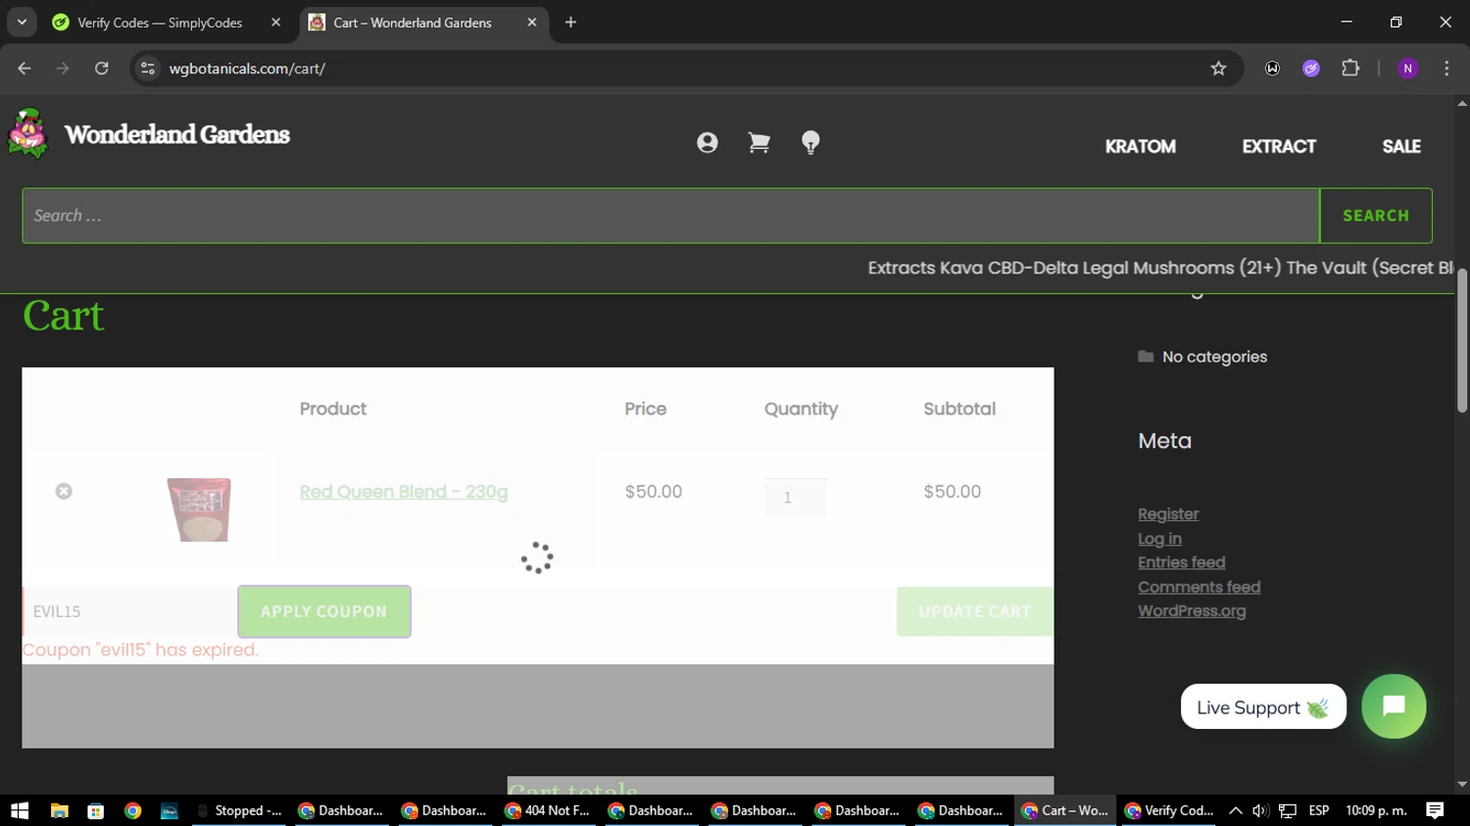The height and width of the screenshot is (826, 1470).
Task: Open Red Queen Blend – 230g product link
Action: point(404,492)
